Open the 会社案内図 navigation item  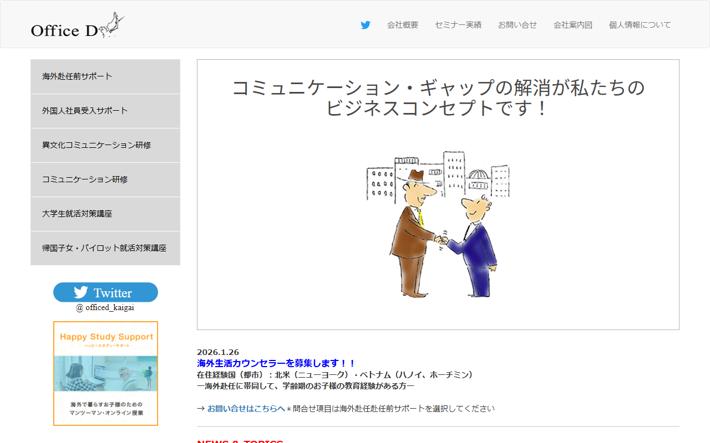click(x=572, y=24)
